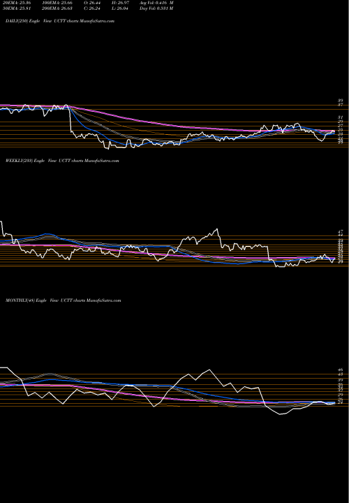This screenshot has height=503, width=349.
Task: Click the 100EMA reading in the header
Action: pyautogui.click(x=57, y=3)
